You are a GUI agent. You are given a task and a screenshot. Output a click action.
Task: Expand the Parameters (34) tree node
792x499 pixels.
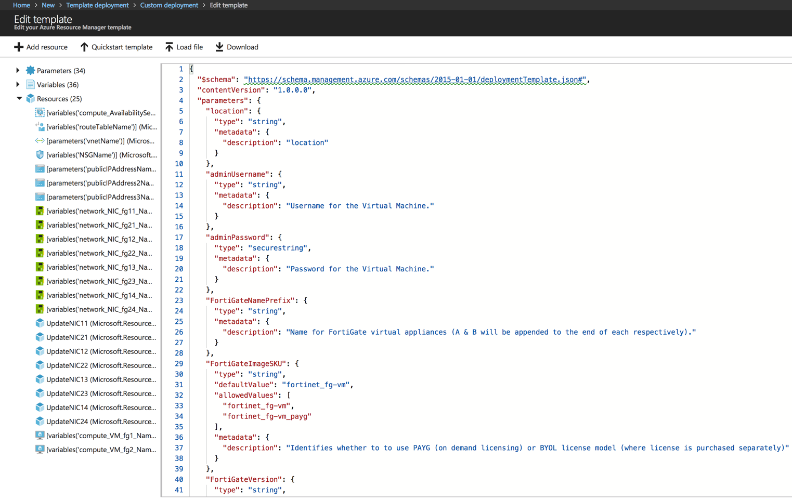(18, 70)
